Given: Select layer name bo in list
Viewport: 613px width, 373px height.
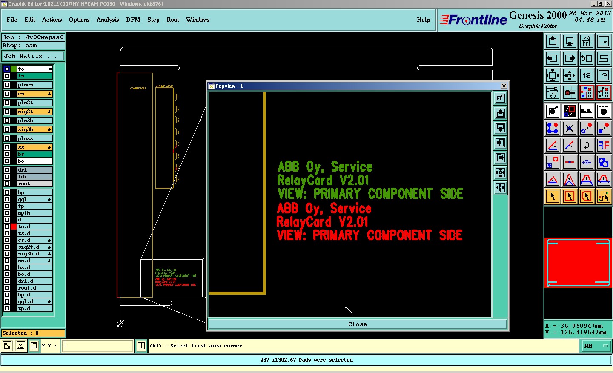Looking at the screenshot, I should pyautogui.click(x=35, y=161).
